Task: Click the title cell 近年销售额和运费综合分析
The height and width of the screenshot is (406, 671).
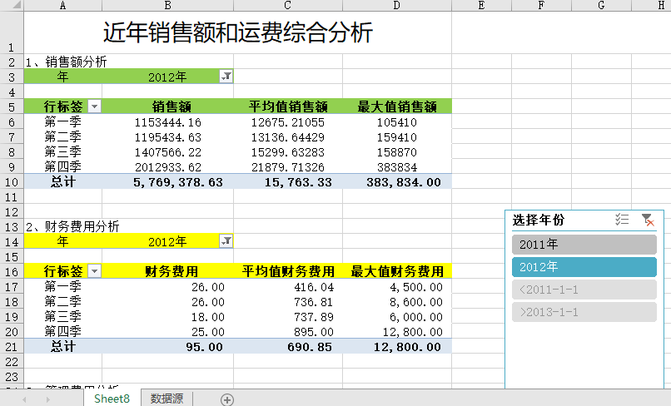Action: pyautogui.click(x=238, y=33)
